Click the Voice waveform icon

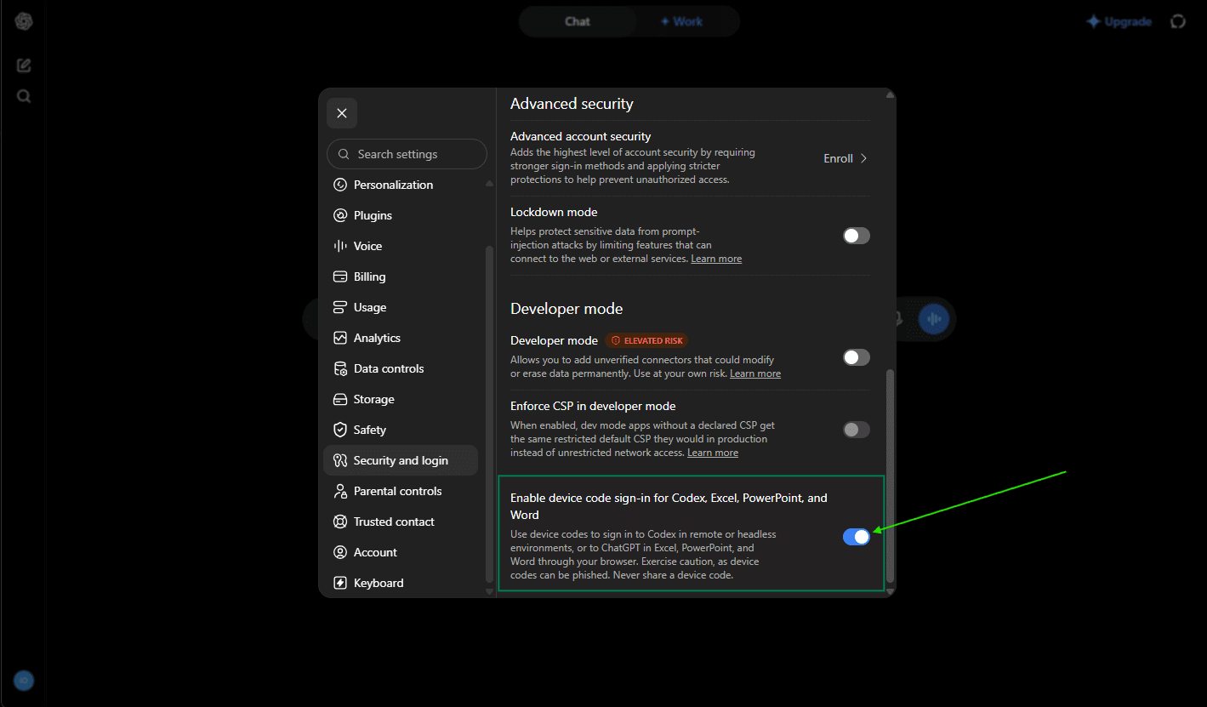click(340, 246)
